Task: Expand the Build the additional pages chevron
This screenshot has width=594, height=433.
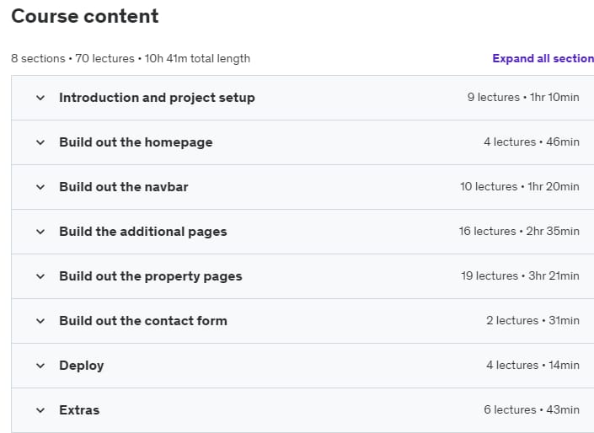Action: click(x=40, y=232)
